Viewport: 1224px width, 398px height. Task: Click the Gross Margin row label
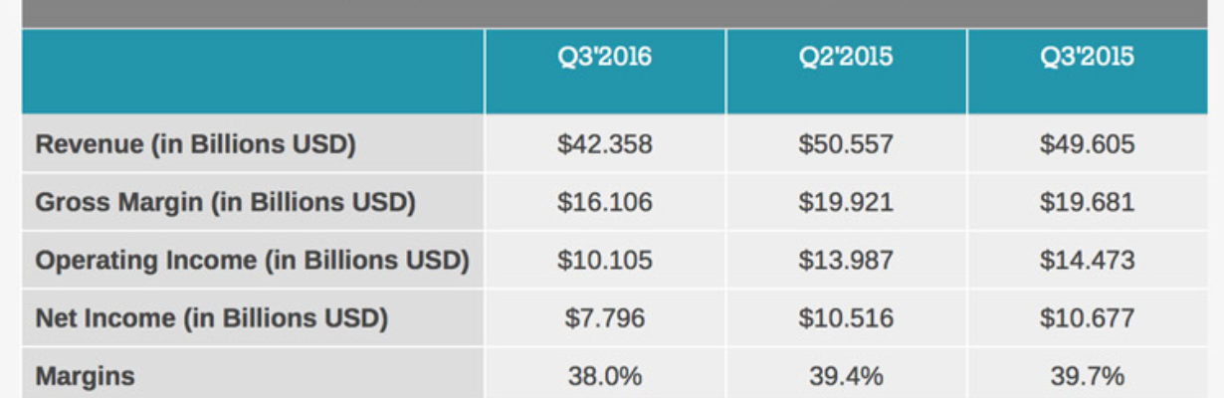(x=225, y=202)
